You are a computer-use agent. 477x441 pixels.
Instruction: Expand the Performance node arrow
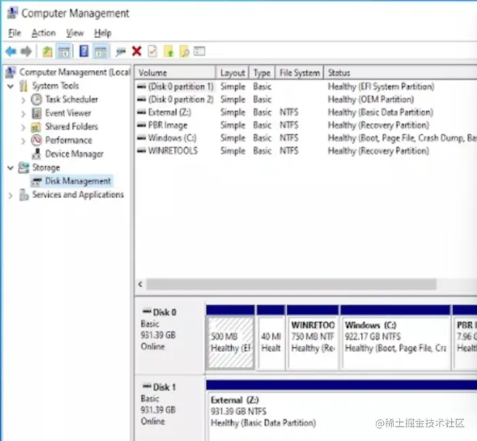pos(23,140)
